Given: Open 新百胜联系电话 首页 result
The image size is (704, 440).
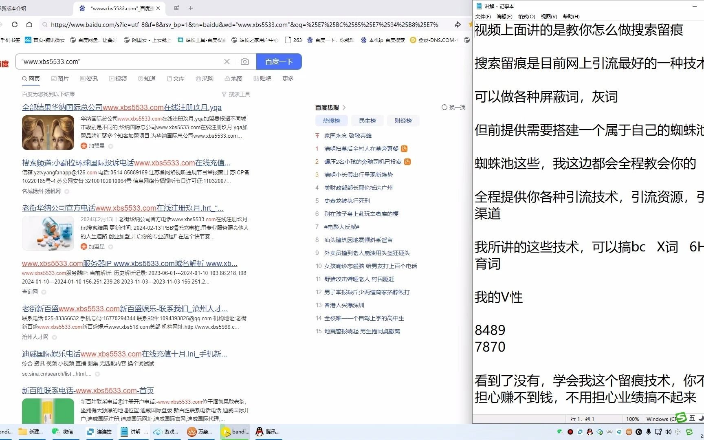Looking at the screenshot, I should [88, 391].
